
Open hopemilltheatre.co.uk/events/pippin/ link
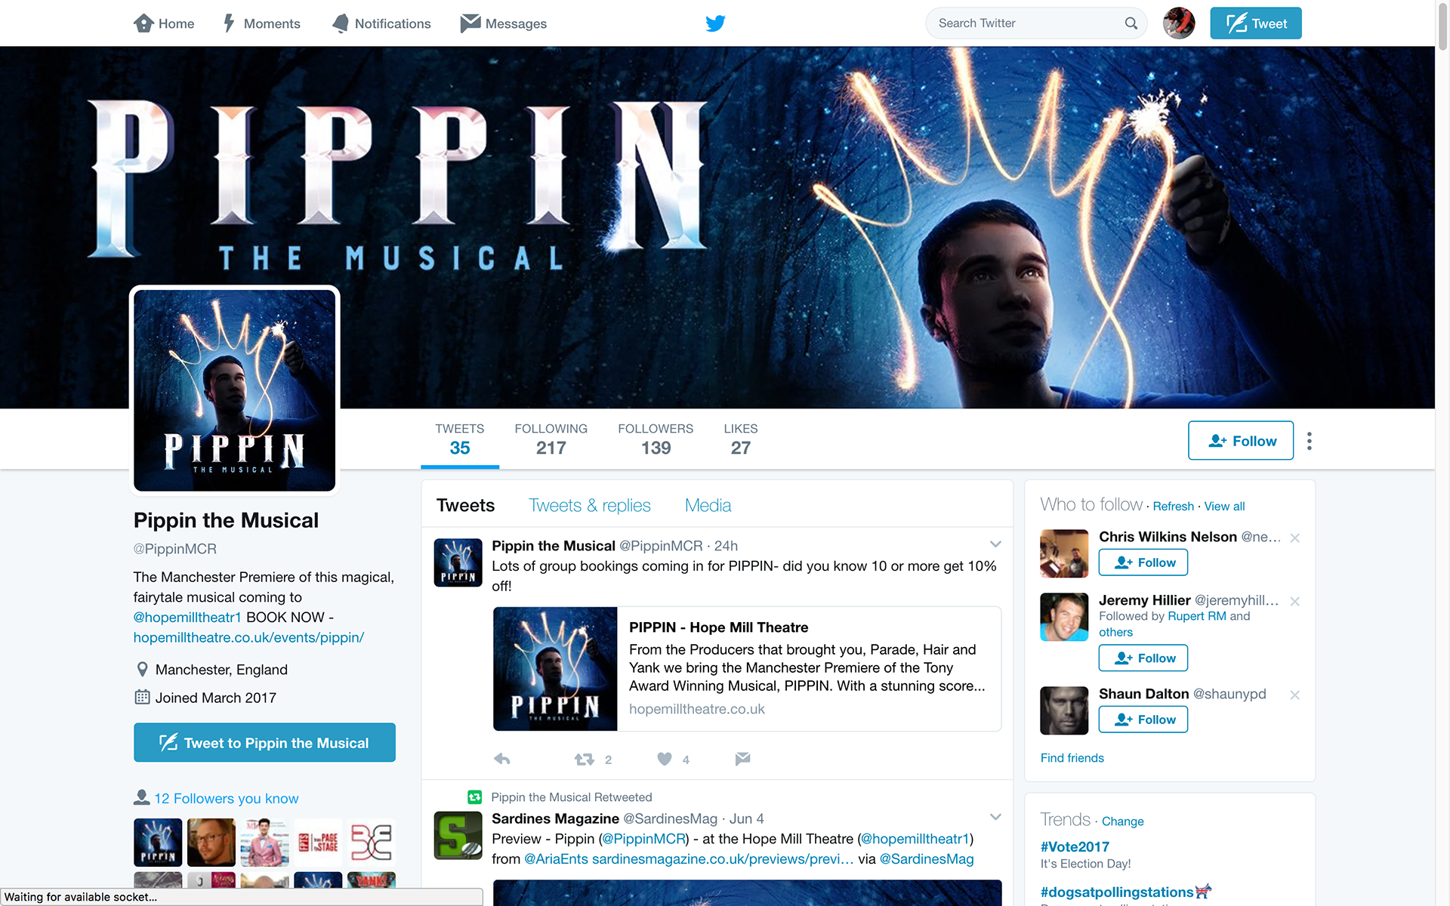click(248, 637)
